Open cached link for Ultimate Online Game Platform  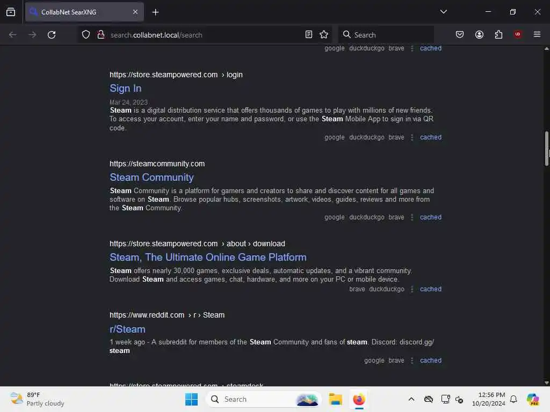coord(431,289)
